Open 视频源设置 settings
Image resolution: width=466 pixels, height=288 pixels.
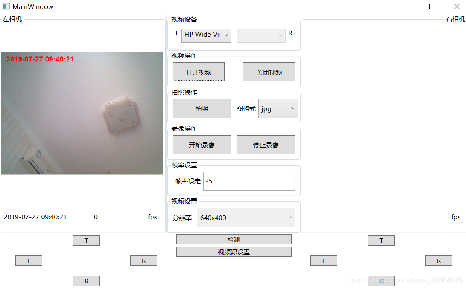(234, 252)
